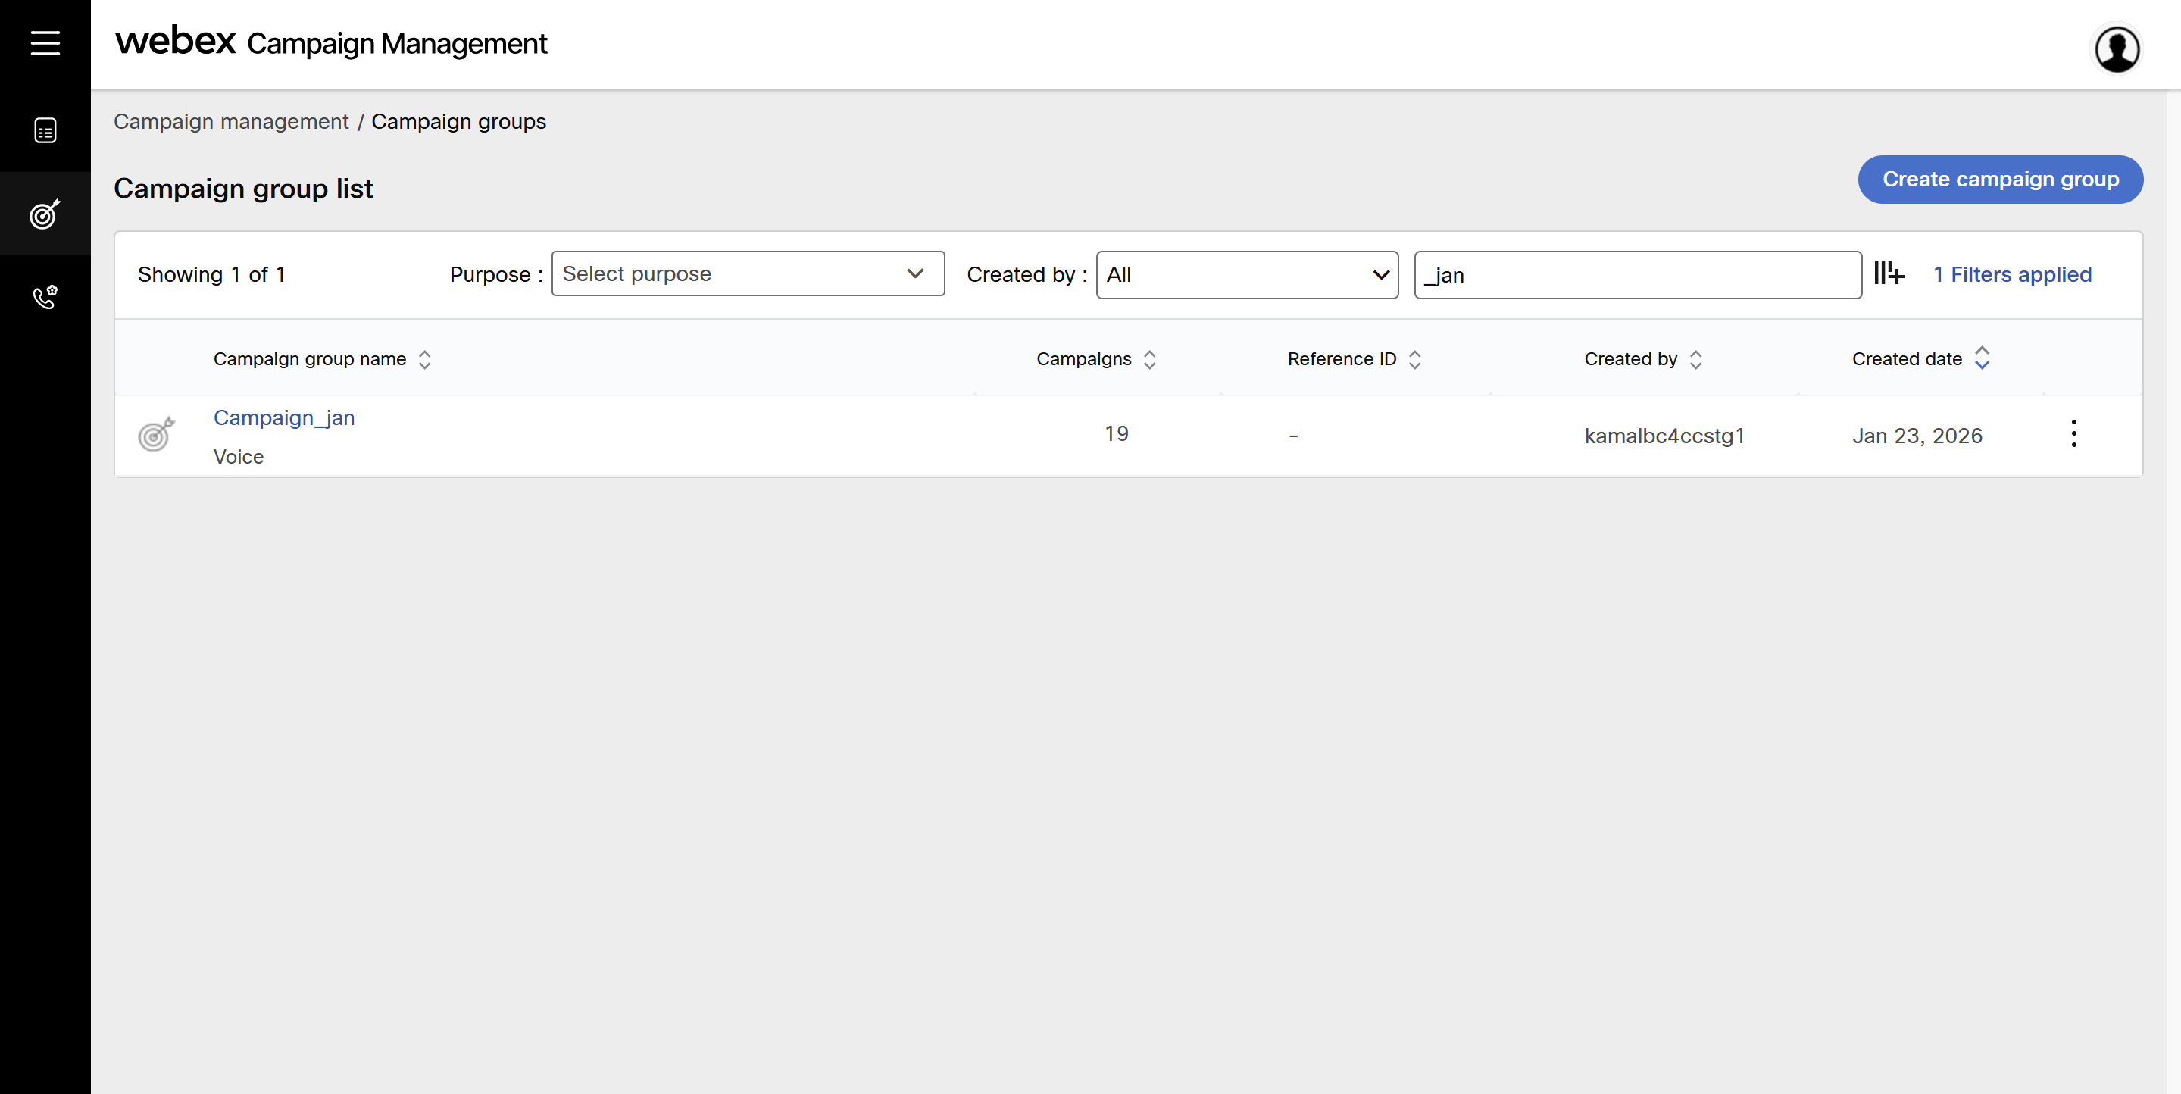Click 1 Filters applied link
2181x1094 pixels.
[2011, 274]
